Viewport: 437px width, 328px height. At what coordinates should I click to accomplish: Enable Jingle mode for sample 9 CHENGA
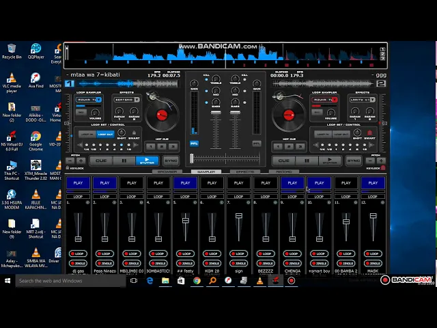pos(292,263)
